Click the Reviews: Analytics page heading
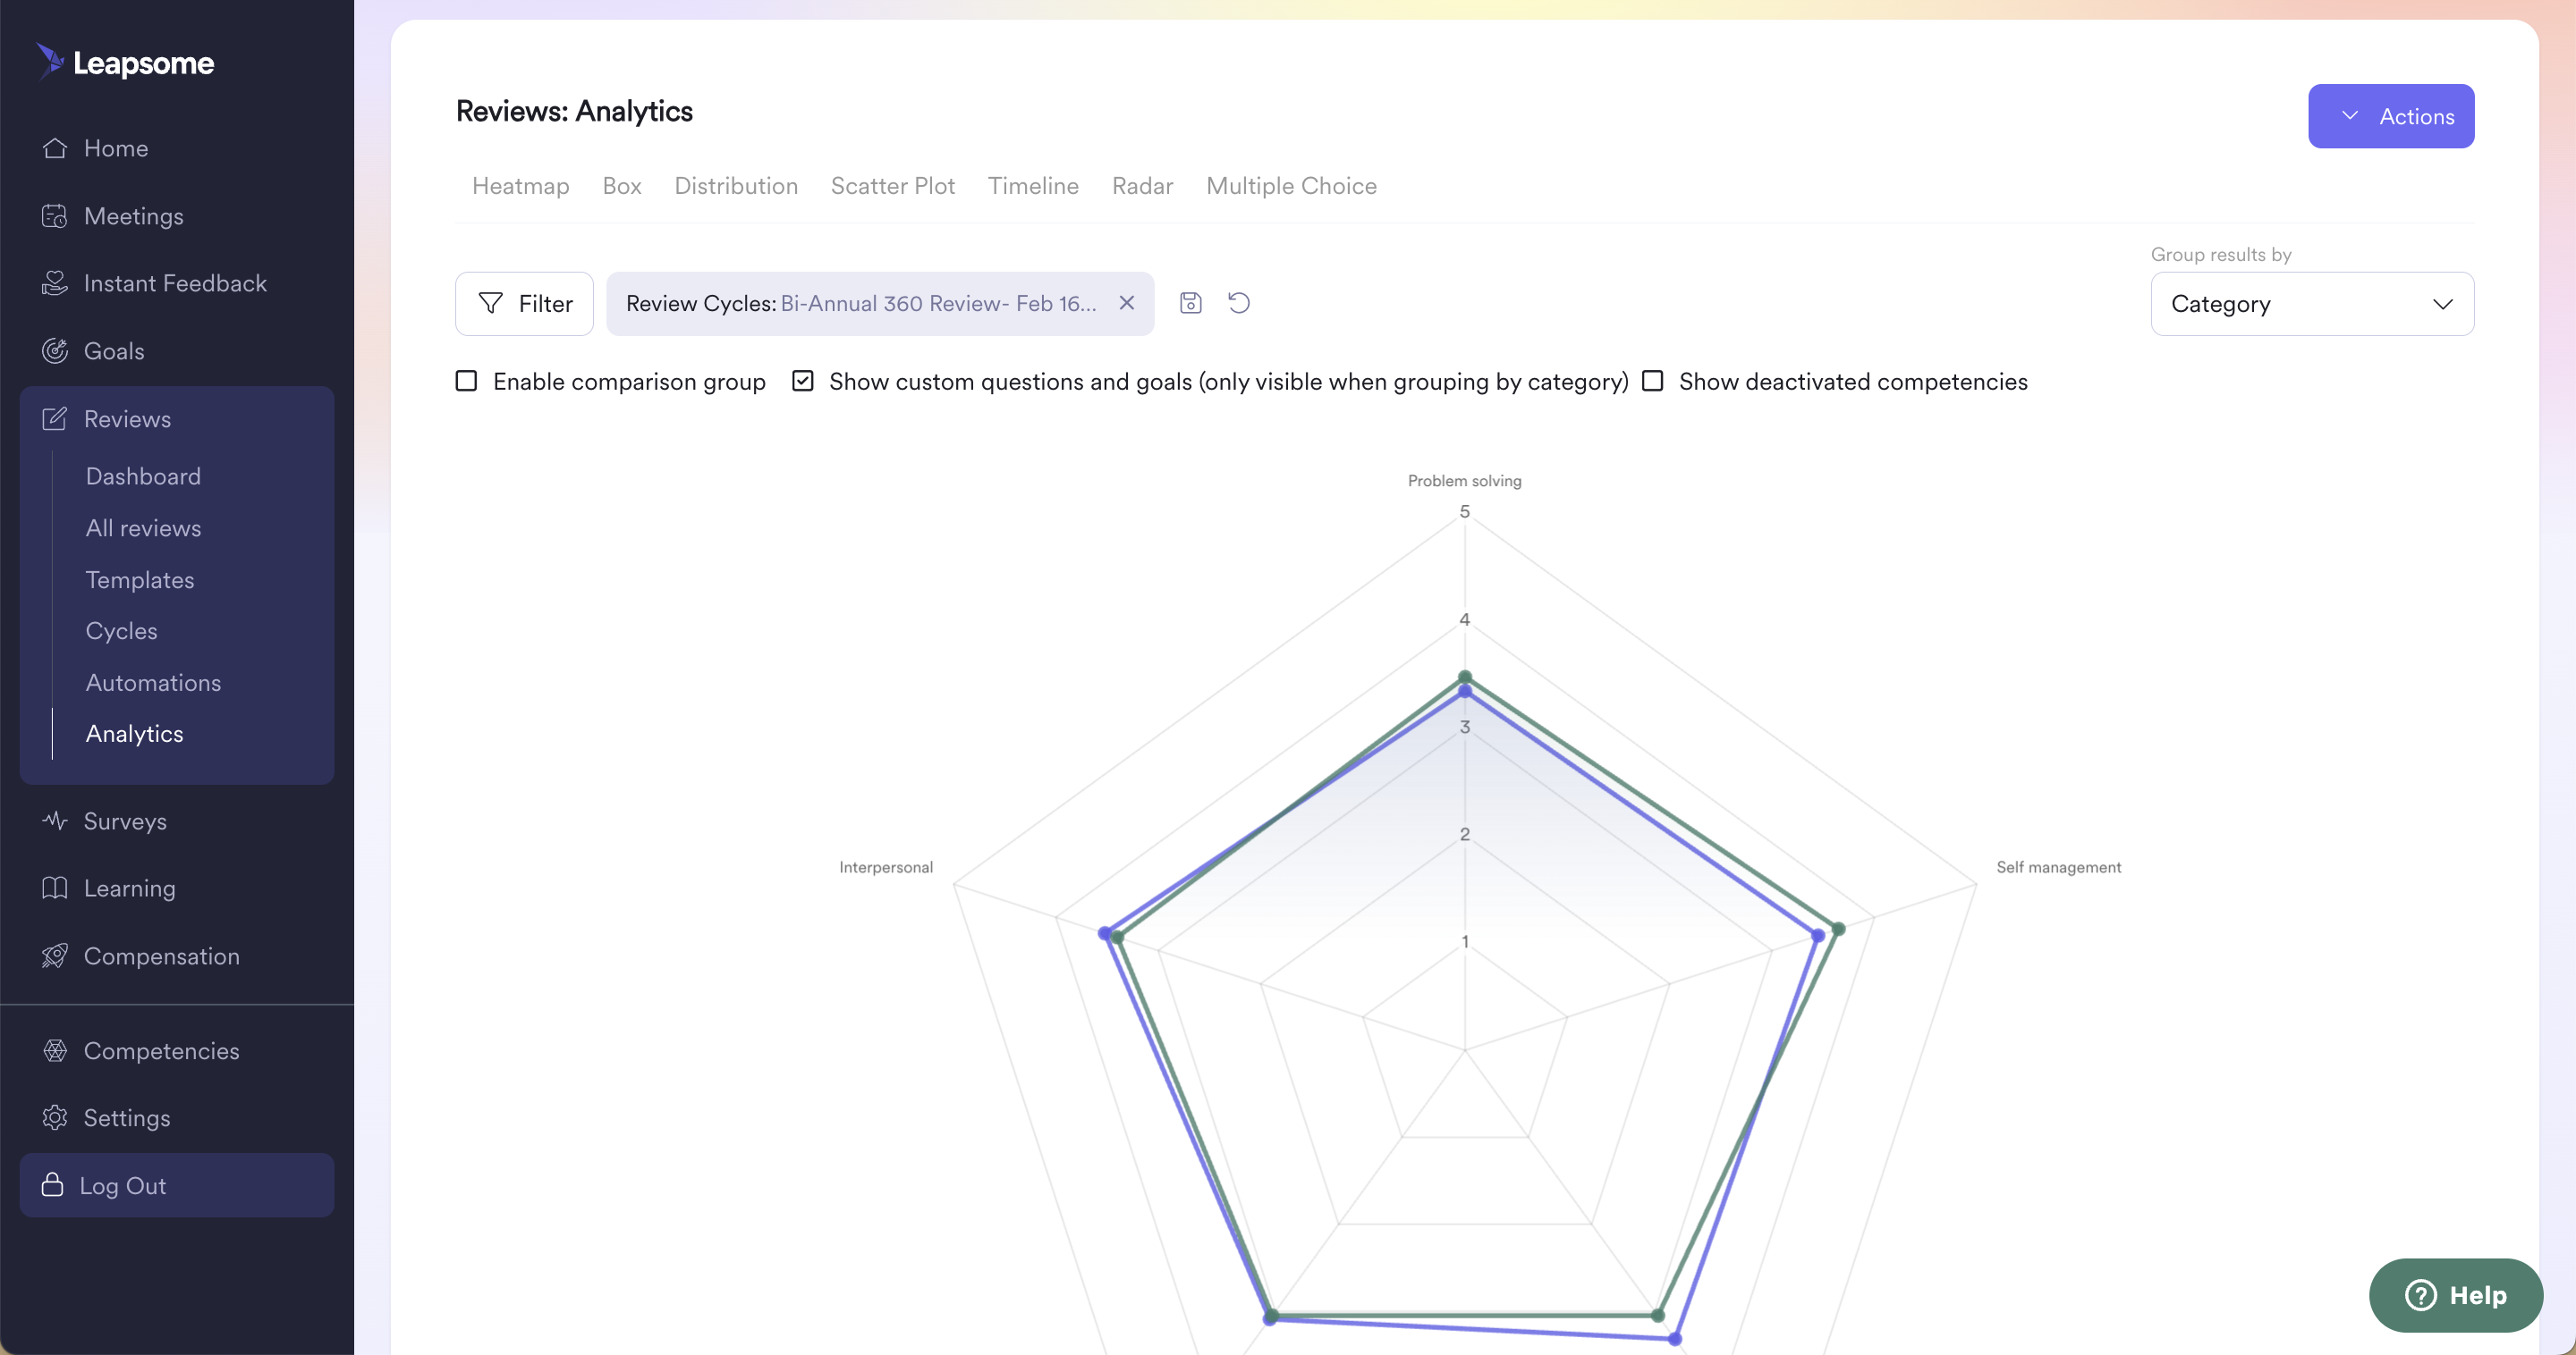The width and height of the screenshot is (2576, 1355). pyautogui.click(x=574, y=111)
